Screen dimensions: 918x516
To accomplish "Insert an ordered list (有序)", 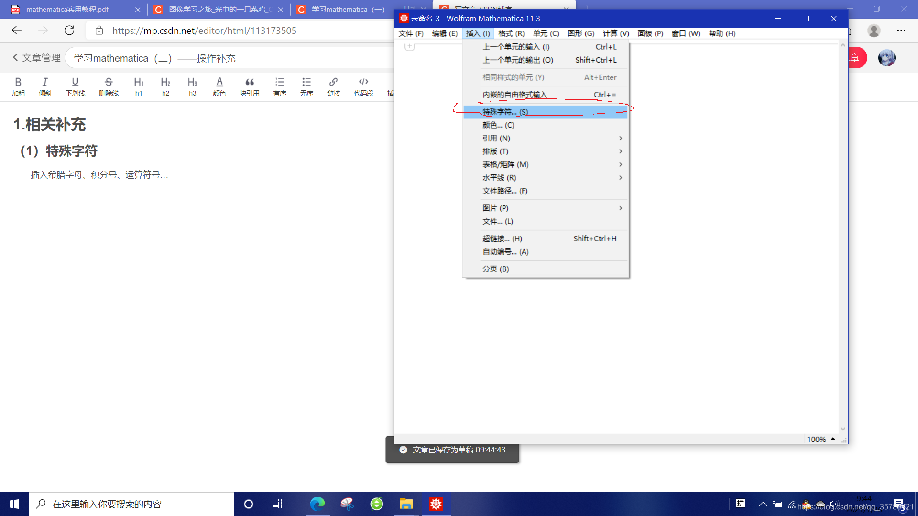I will coord(280,86).
